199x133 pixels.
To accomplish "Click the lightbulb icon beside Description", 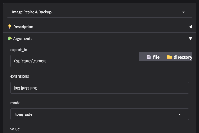I will 9,27.
